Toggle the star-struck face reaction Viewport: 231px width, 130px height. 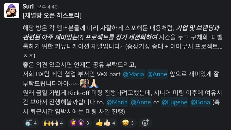tap(128, 123)
